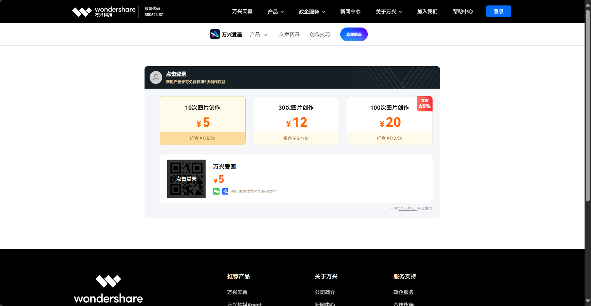Open the Wondershare logo in the header

(104, 12)
